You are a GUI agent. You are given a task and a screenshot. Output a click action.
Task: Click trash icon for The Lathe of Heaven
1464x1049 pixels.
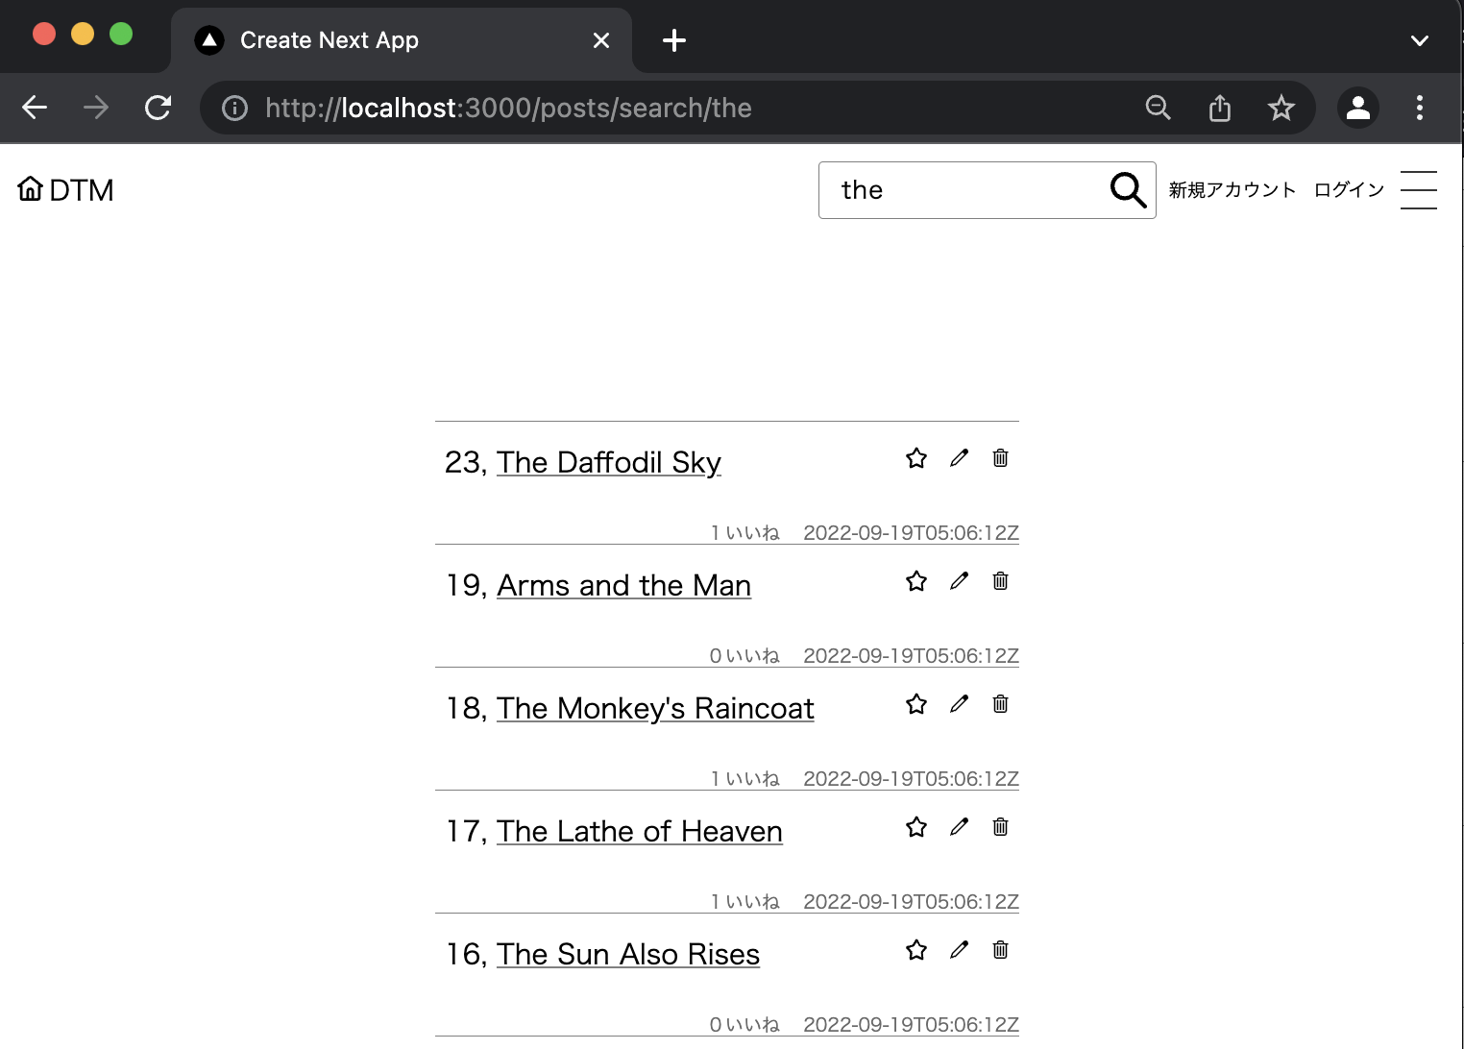pos(1000,827)
